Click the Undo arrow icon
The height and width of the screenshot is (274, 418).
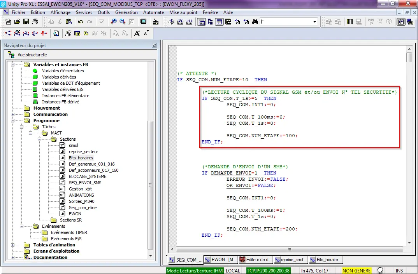pyautogui.click(x=81, y=21)
